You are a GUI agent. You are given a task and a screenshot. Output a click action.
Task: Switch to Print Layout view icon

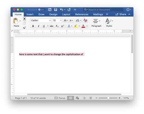pyautogui.click(x=70, y=98)
